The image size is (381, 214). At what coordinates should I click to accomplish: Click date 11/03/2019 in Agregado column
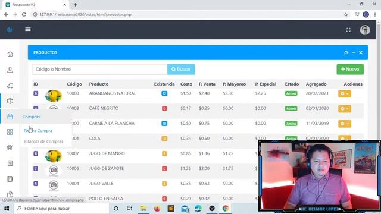point(317,123)
